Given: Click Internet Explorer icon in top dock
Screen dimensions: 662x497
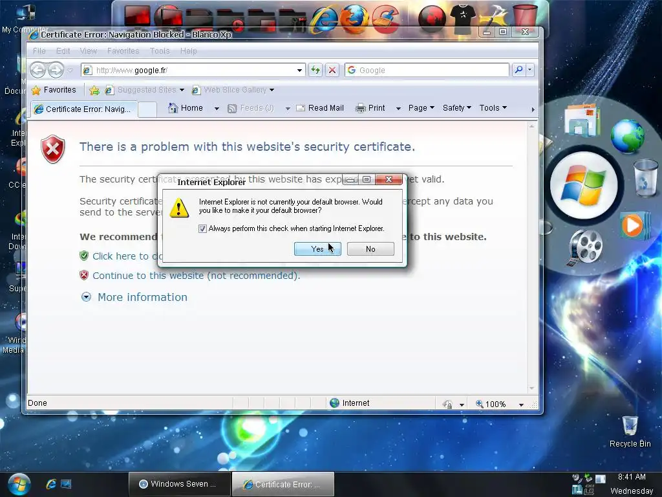Looking at the screenshot, I should point(325,19).
